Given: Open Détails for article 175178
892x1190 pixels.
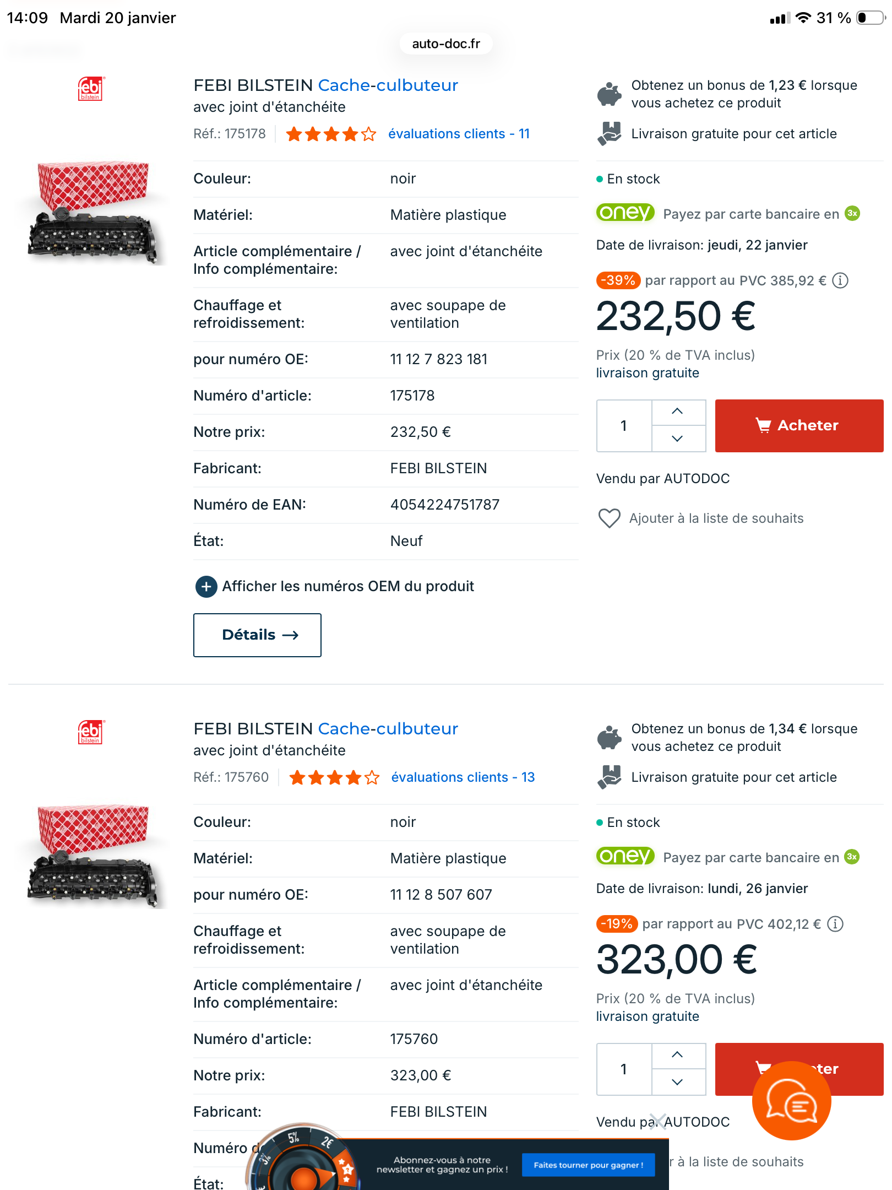Looking at the screenshot, I should [257, 635].
